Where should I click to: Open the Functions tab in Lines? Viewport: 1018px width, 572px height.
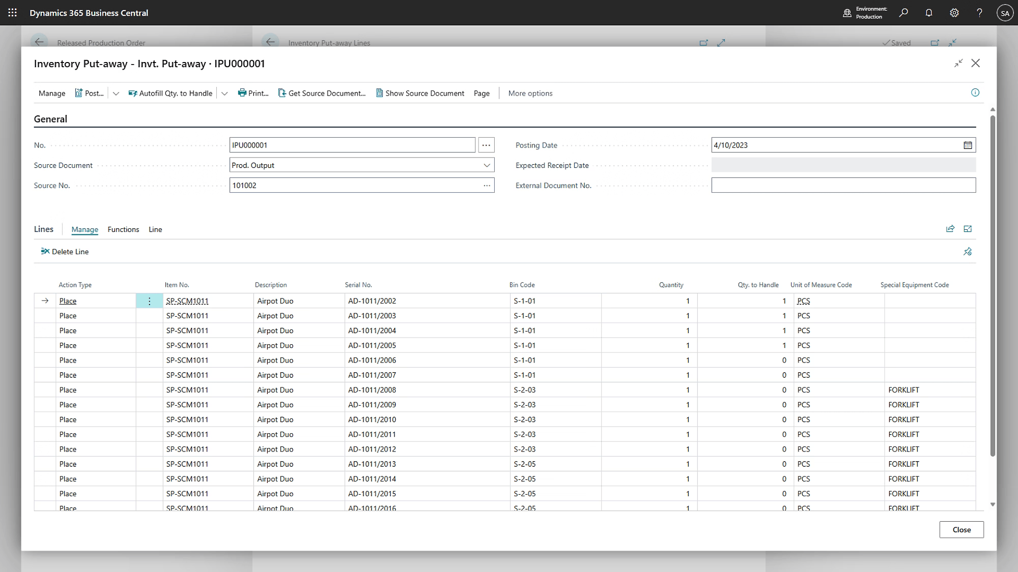click(x=123, y=229)
